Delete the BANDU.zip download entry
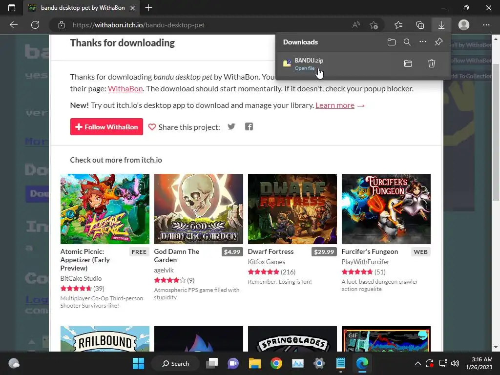Image resolution: width=500 pixels, height=375 pixels. [432, 63]
